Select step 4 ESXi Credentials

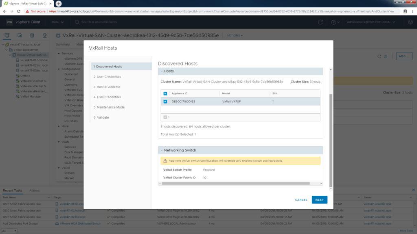tap(107, 97)
